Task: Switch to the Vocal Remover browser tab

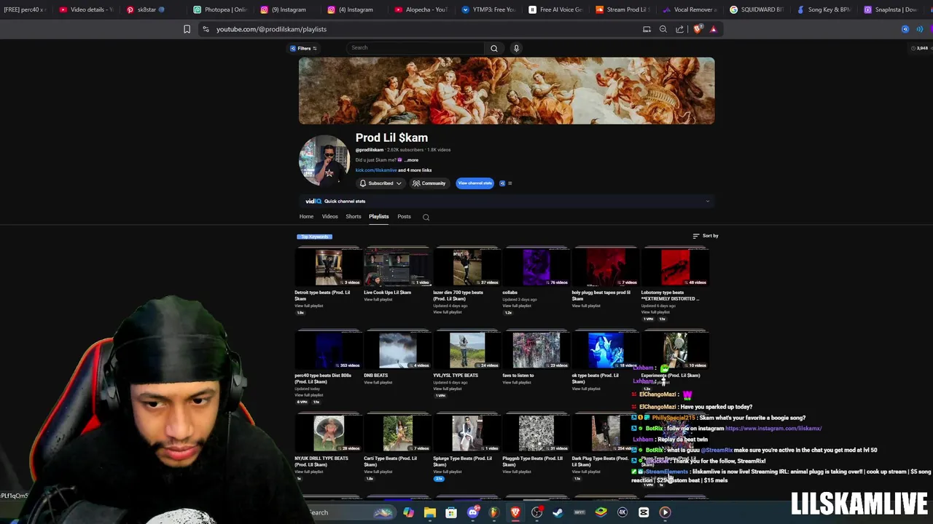Action: 689,9
